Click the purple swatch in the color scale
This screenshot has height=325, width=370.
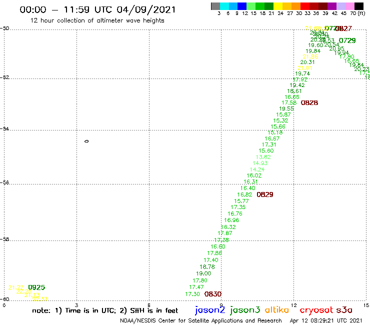pyautogui.click(x=332, y=6)
